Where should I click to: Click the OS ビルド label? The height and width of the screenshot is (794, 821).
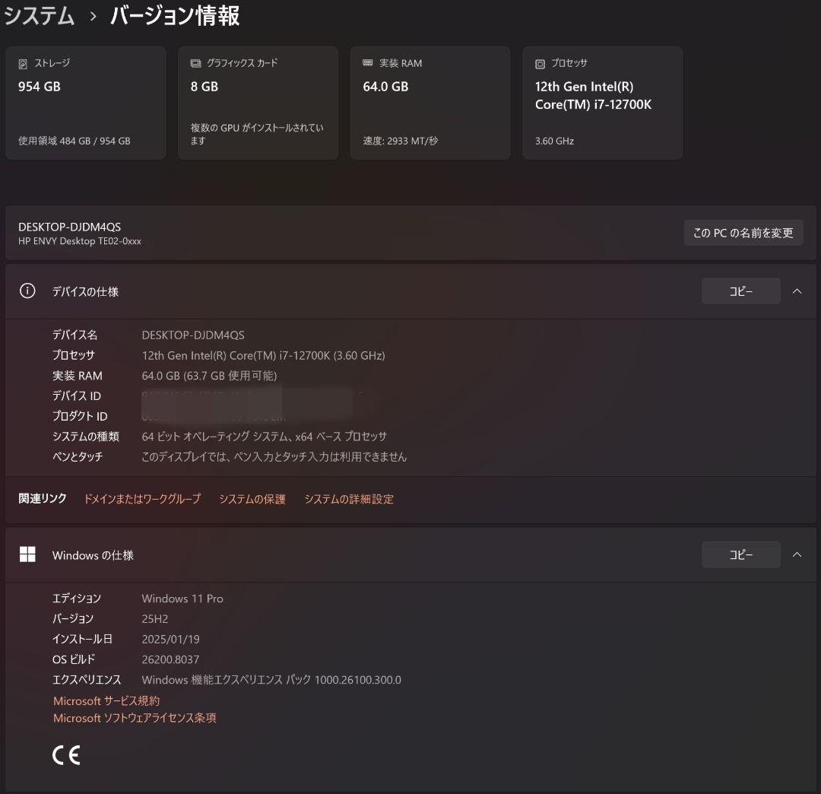[74, 659]
